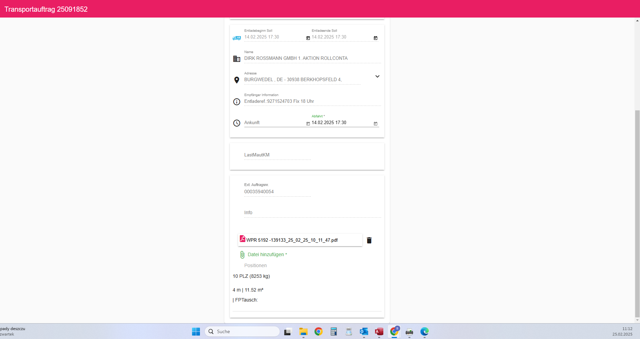Click the address BURGWEDEL BERKHOPSFELD 4 field

coord(302,80)
